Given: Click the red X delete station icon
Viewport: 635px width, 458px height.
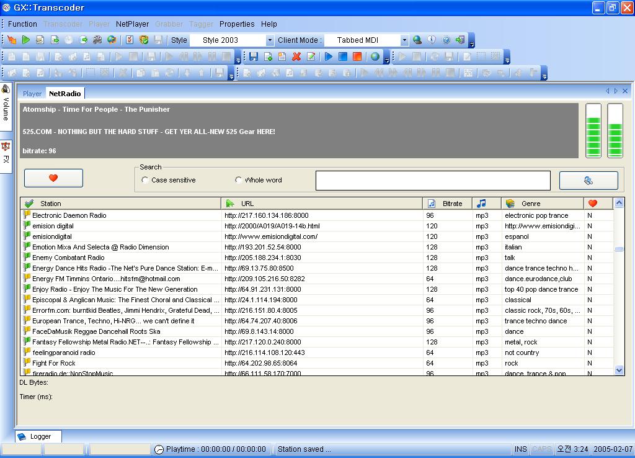Looking at the screenshot, I should click(x=296, y=56).
